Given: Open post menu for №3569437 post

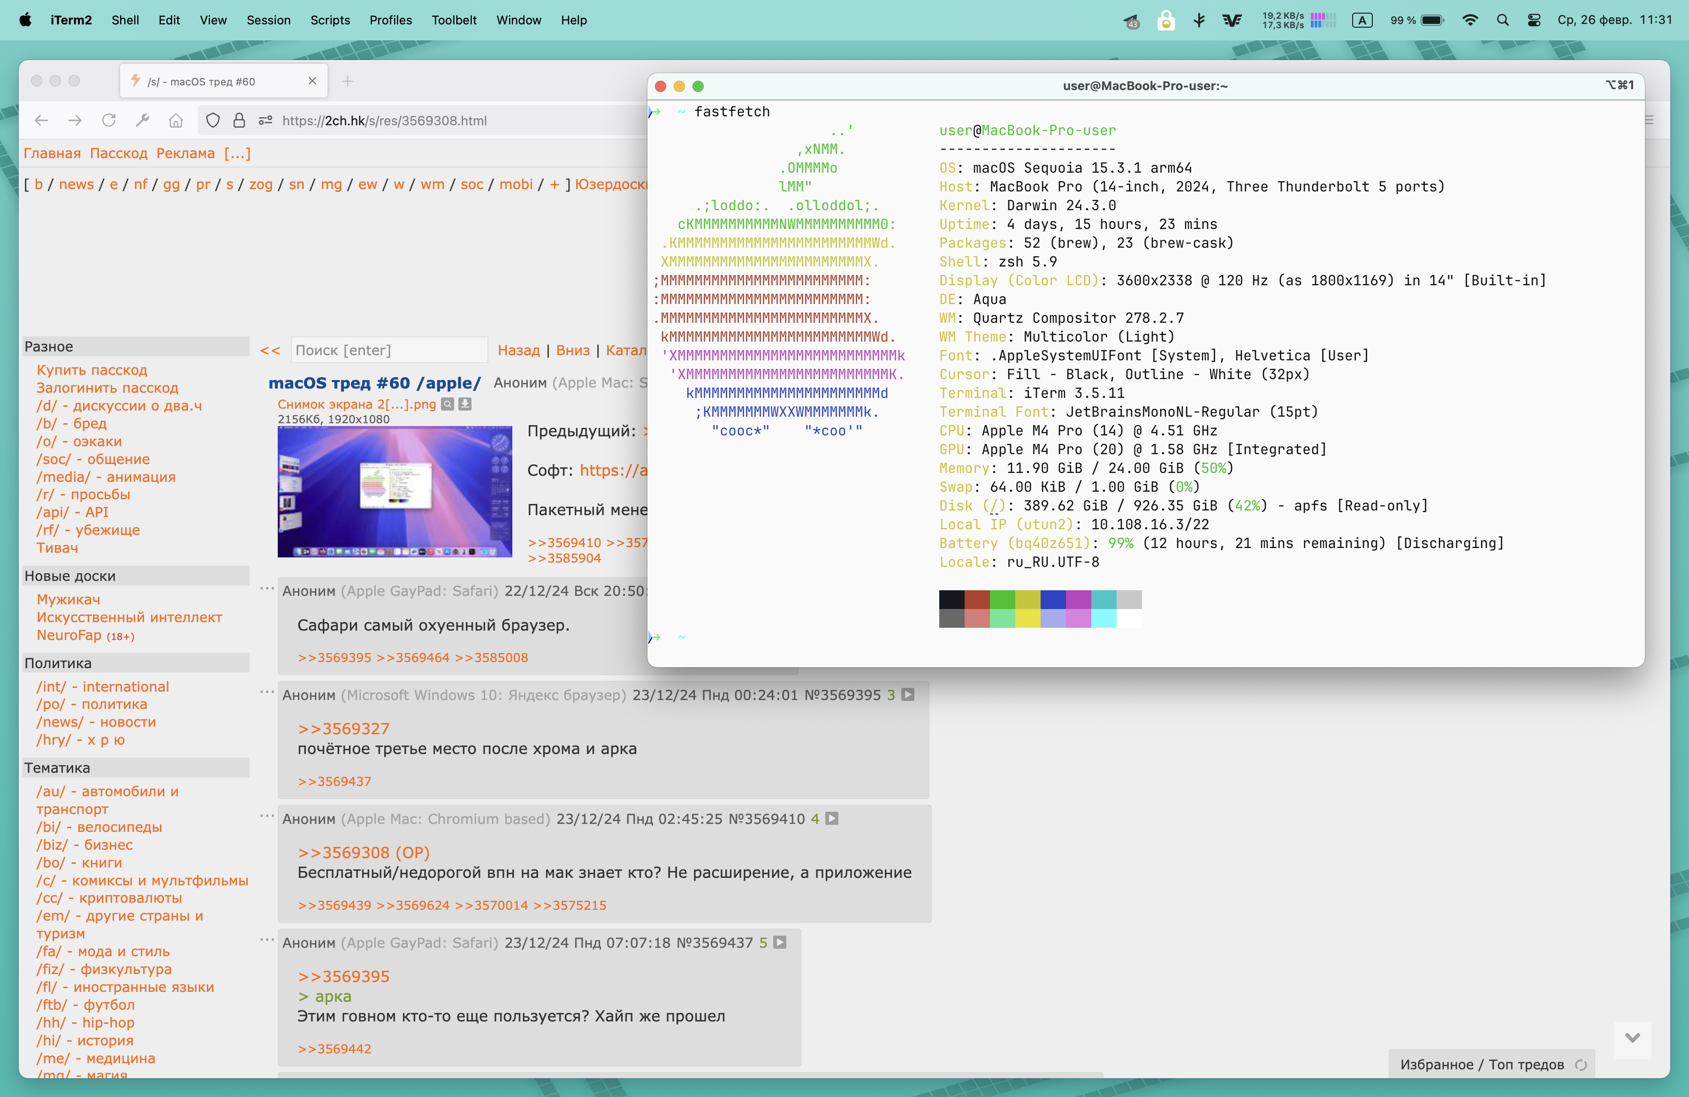Looking at the screenshot, I should pyautogui.click(x=267, y=939).
